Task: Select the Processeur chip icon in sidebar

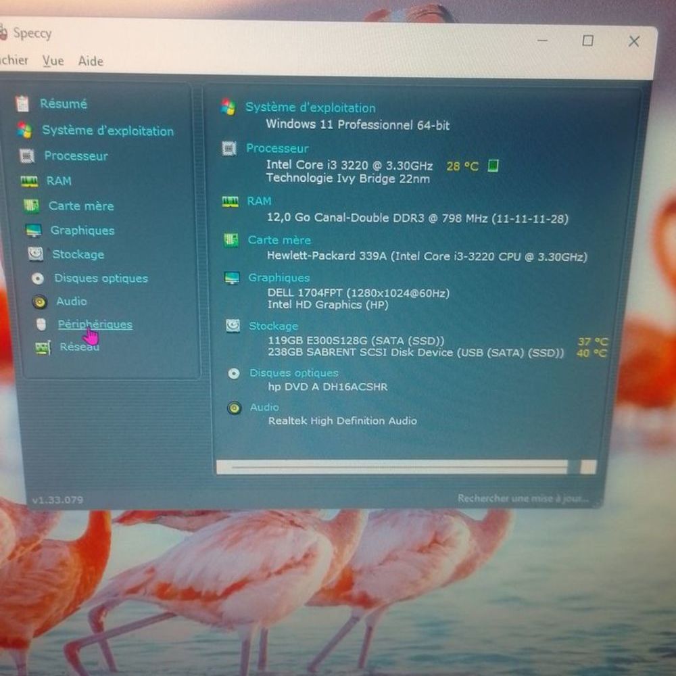Action: point(27,156)
